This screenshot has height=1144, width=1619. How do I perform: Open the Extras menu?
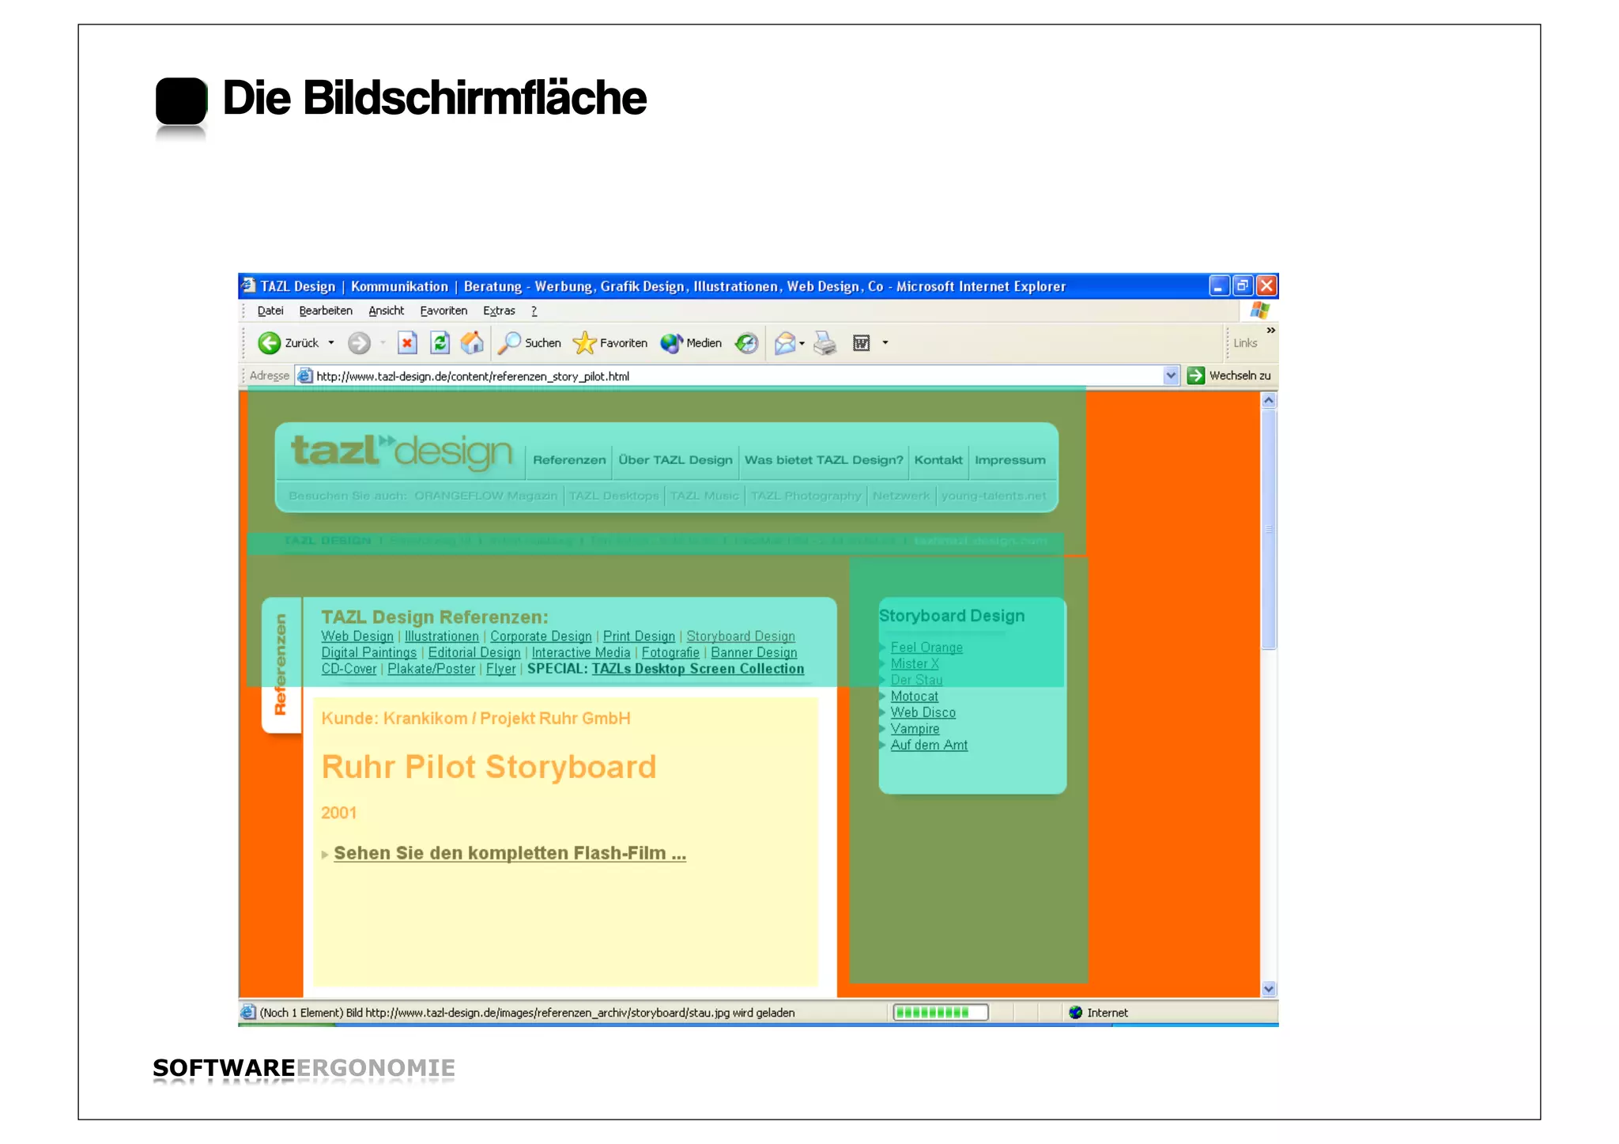coord(499,311)
